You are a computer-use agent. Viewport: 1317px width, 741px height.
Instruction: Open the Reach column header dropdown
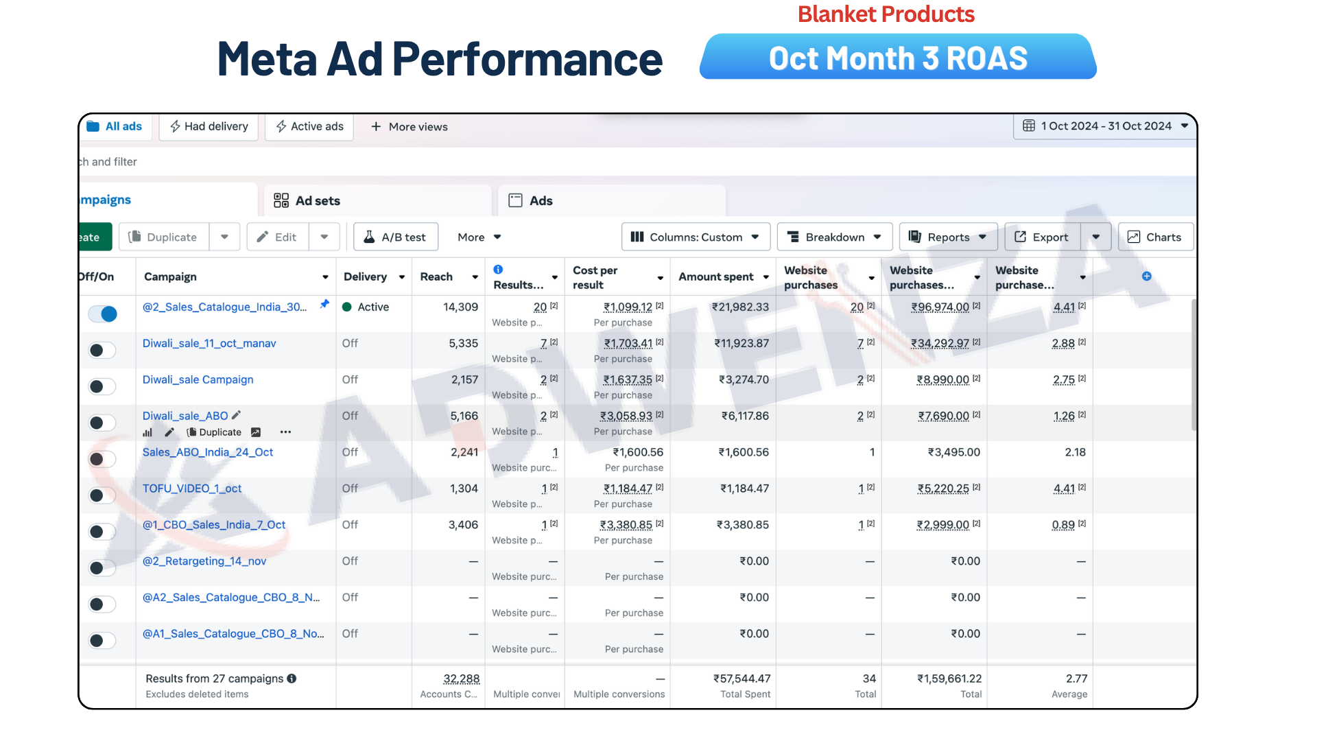point(475,277)
